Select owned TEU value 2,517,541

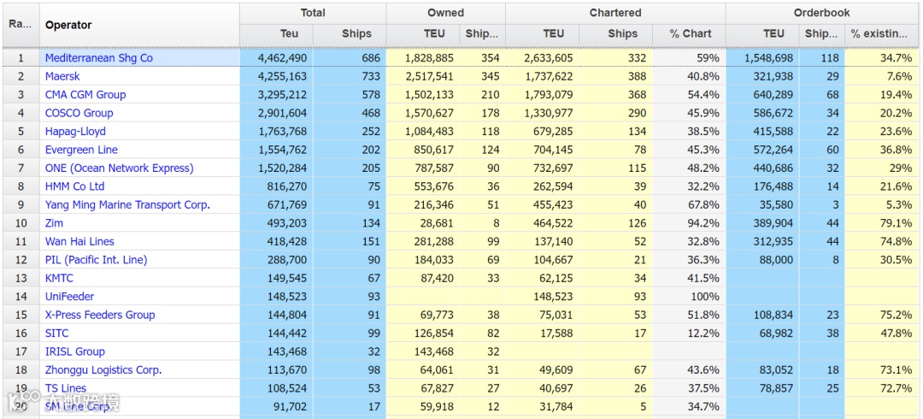(x=428, y=76)
